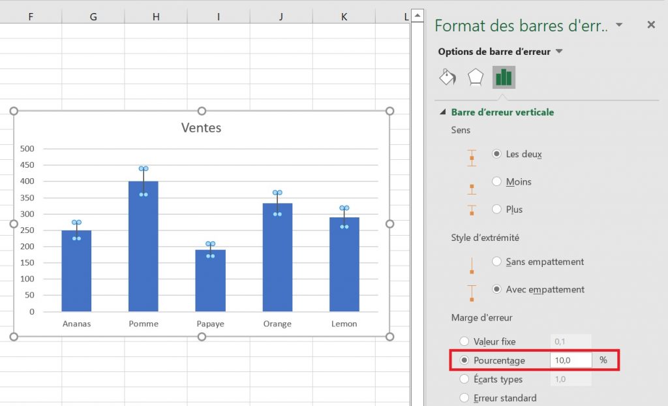
Task: Click the Les deux error bar icon
Action: coord(472,158)
